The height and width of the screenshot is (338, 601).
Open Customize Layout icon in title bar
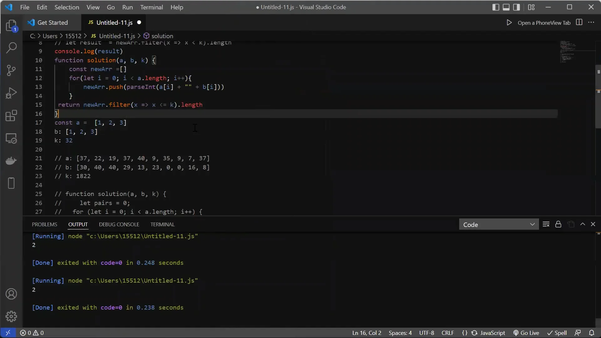[531, 7]
